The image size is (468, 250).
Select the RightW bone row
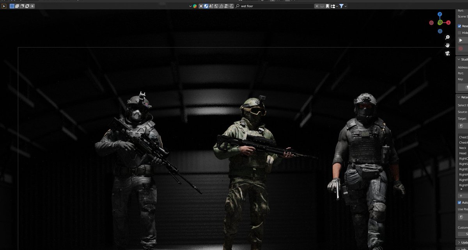tap(463, 175)
